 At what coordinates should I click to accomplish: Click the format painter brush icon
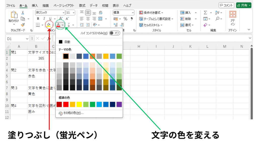pyautogui.click(x=23, y=25)
